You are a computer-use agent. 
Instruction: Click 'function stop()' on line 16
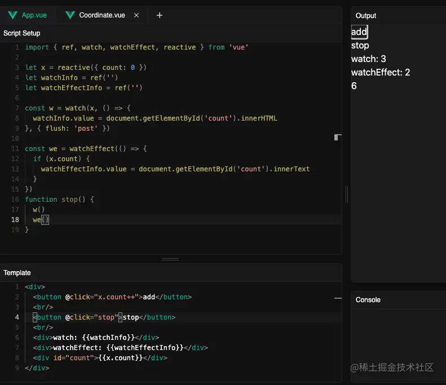point(59,200)
